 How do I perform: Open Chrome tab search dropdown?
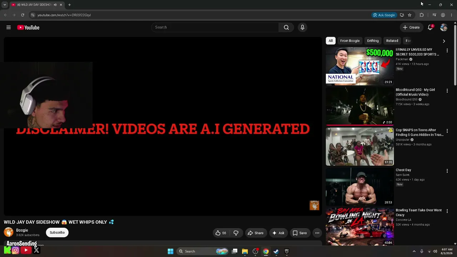click(x=5, y=5)
